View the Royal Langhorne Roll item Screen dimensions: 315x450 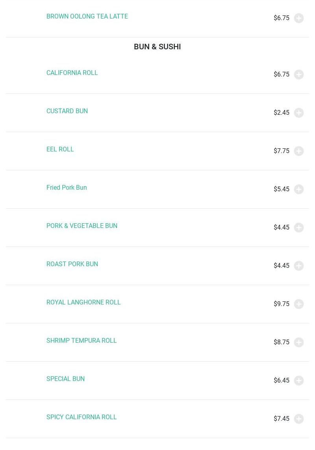click(83, 302)
